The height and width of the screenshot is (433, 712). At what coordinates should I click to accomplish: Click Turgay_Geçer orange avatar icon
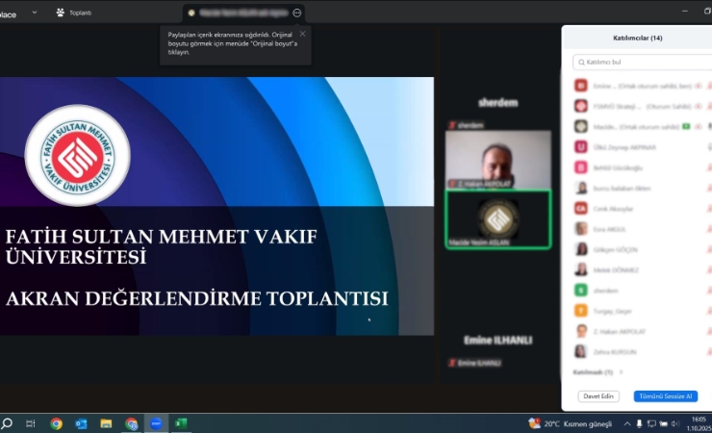[581, 311]
